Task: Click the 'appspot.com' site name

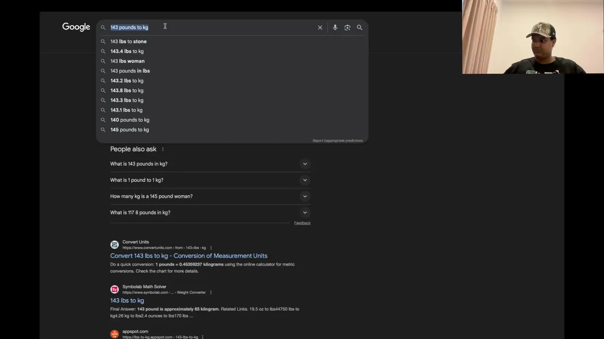Action: coord(135,331)
